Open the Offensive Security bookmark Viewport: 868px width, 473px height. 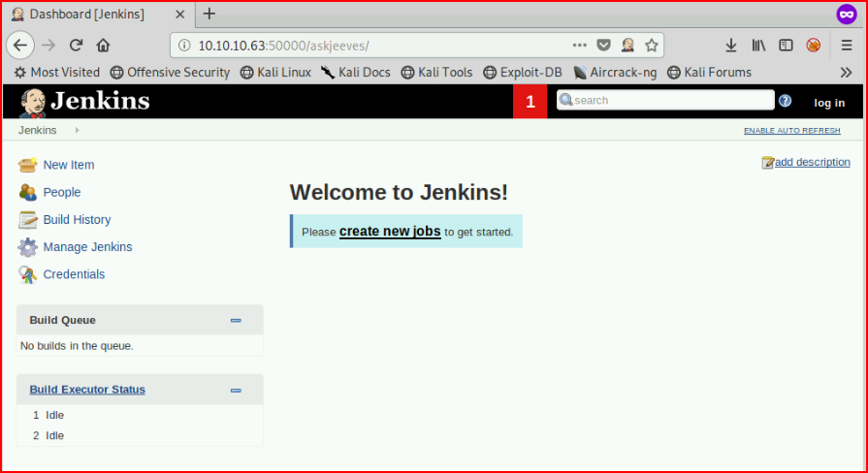pyautogui.click(x=170, y=73)
